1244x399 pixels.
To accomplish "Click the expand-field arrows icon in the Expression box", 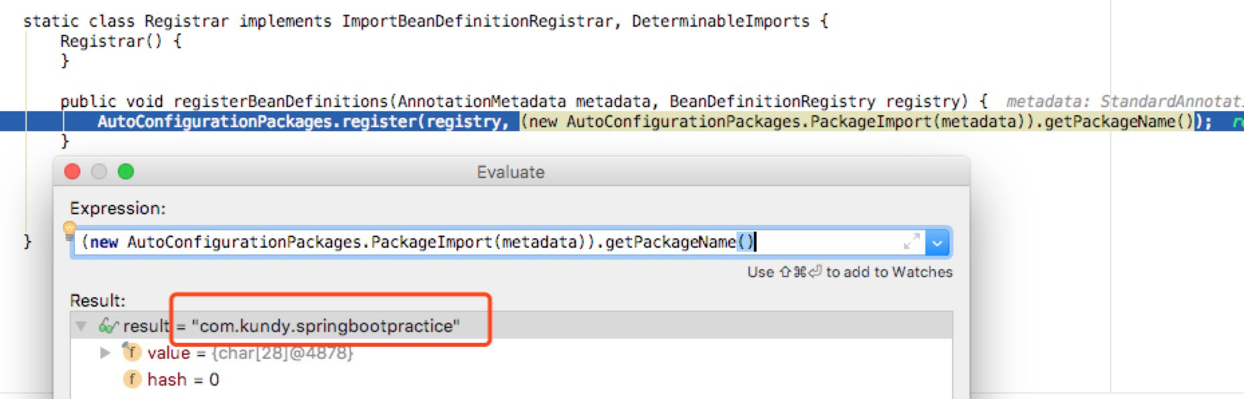I will click(911, 242).
